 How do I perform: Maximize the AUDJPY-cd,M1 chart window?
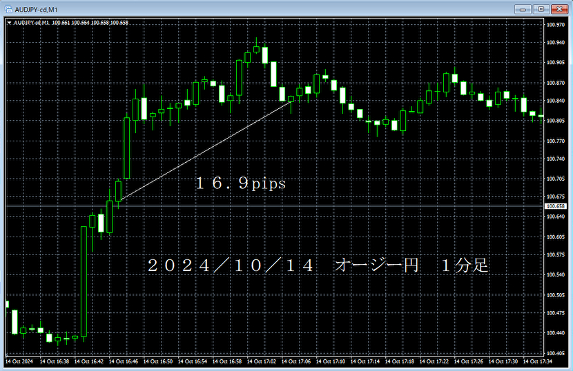(541, 9)
